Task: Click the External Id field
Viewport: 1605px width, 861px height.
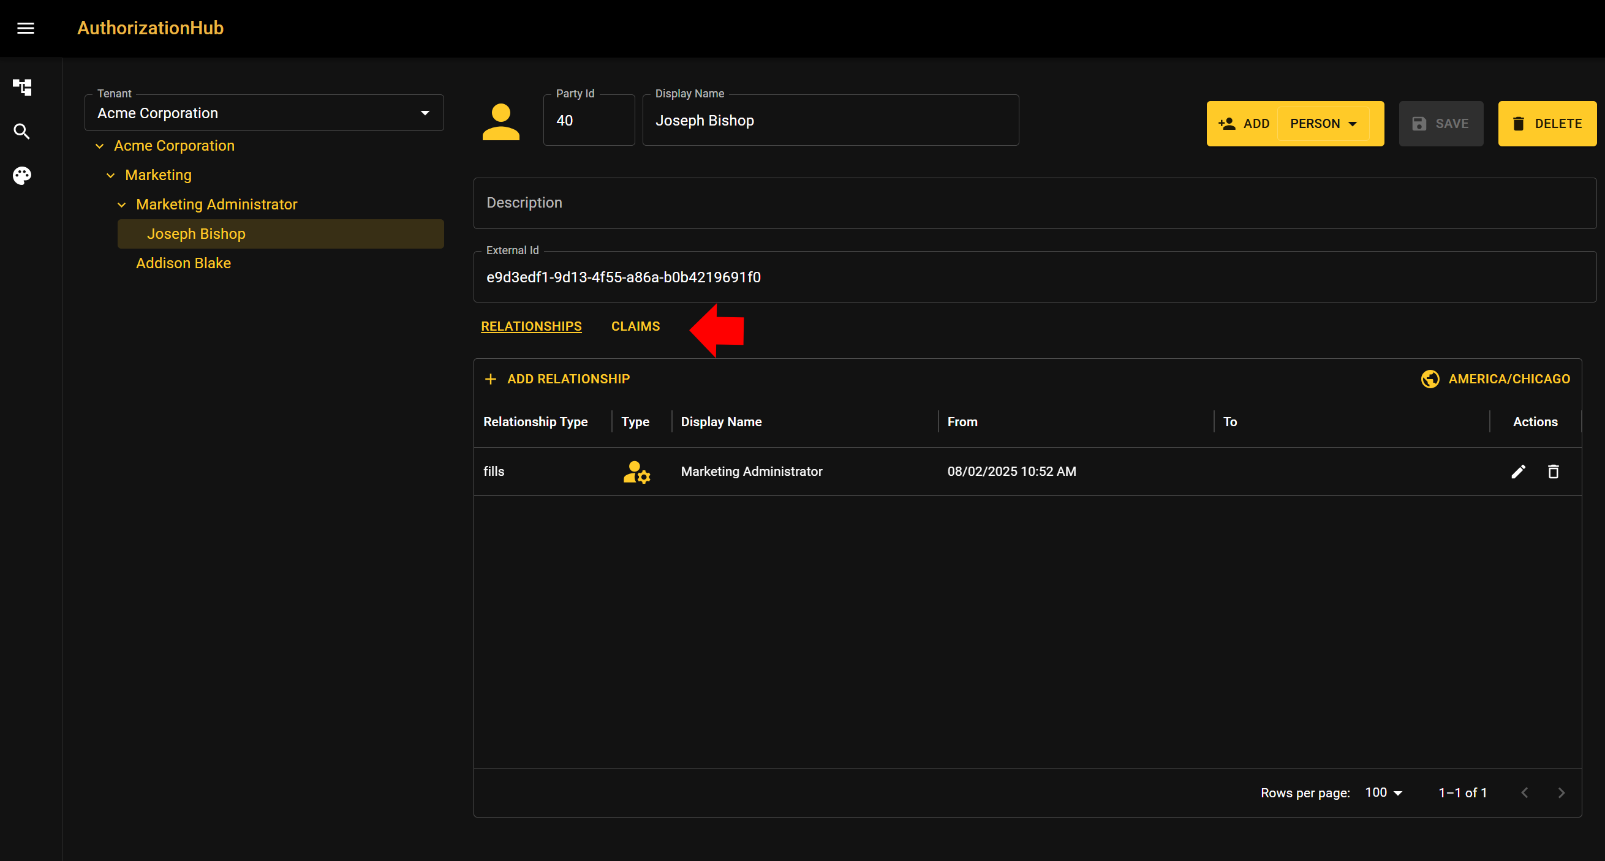Action: click(x=1034, y=277)
